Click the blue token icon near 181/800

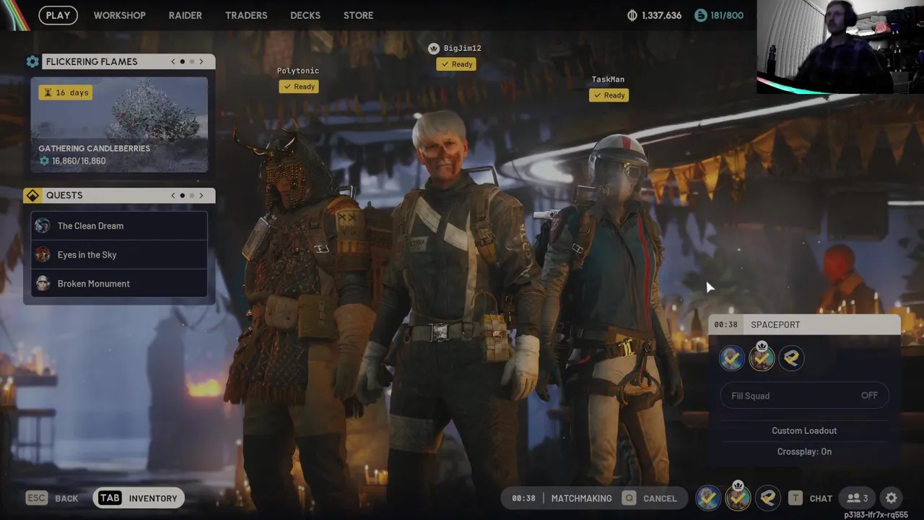[x=700, y=15]
